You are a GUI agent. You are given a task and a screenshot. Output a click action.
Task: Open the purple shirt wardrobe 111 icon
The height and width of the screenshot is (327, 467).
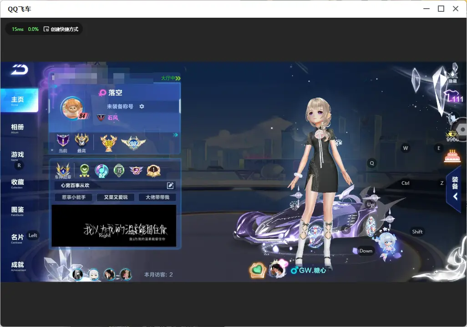point(453,96)
